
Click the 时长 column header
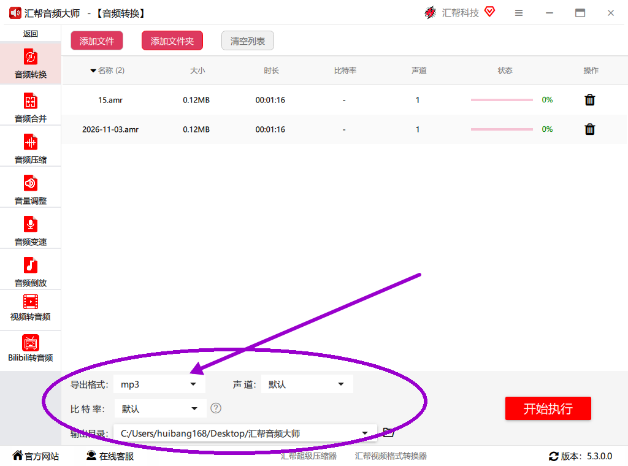click(x=271, y=71)
